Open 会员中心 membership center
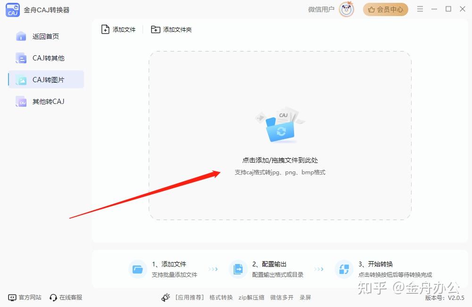The width and height of the screenshot is (472, 307). (385, 9)
